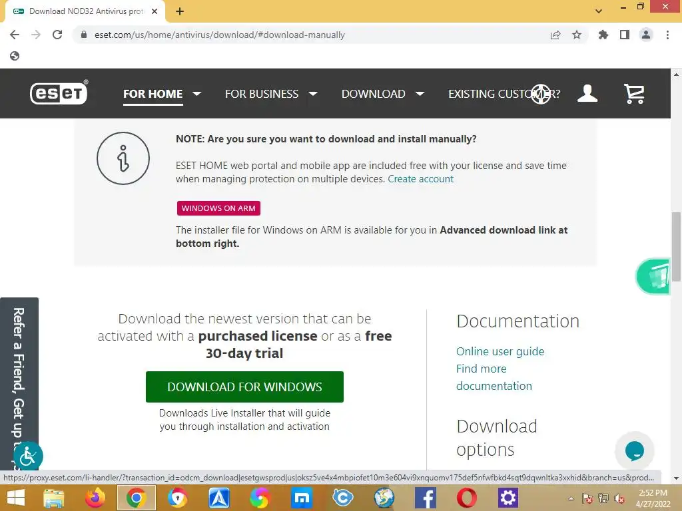Select the Download NOD32 Antivirus tab

coord(85,11)
